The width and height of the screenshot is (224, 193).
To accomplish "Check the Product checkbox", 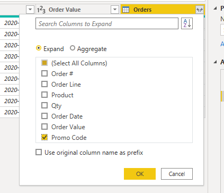I will [x=44, y=95].
